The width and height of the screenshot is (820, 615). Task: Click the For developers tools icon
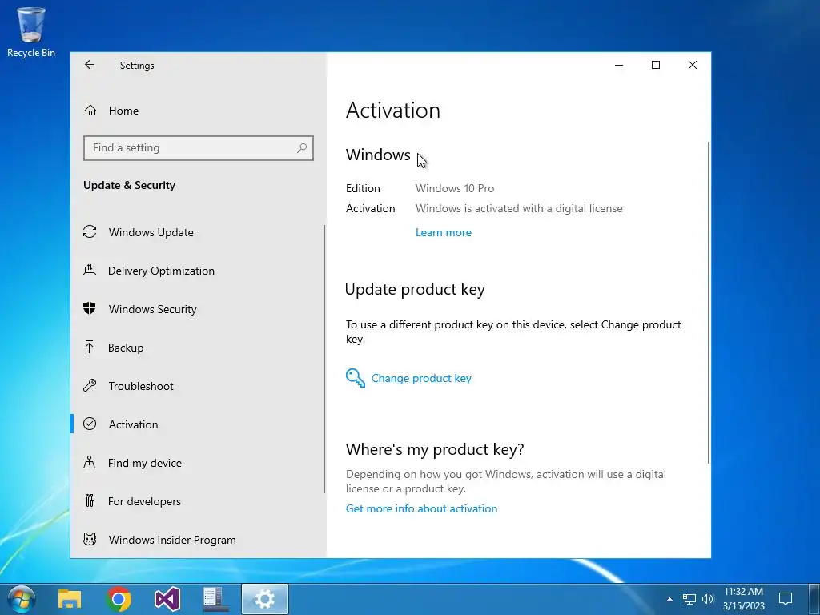90,501
